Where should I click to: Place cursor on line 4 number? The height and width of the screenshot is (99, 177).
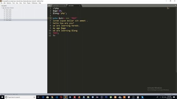50,16
